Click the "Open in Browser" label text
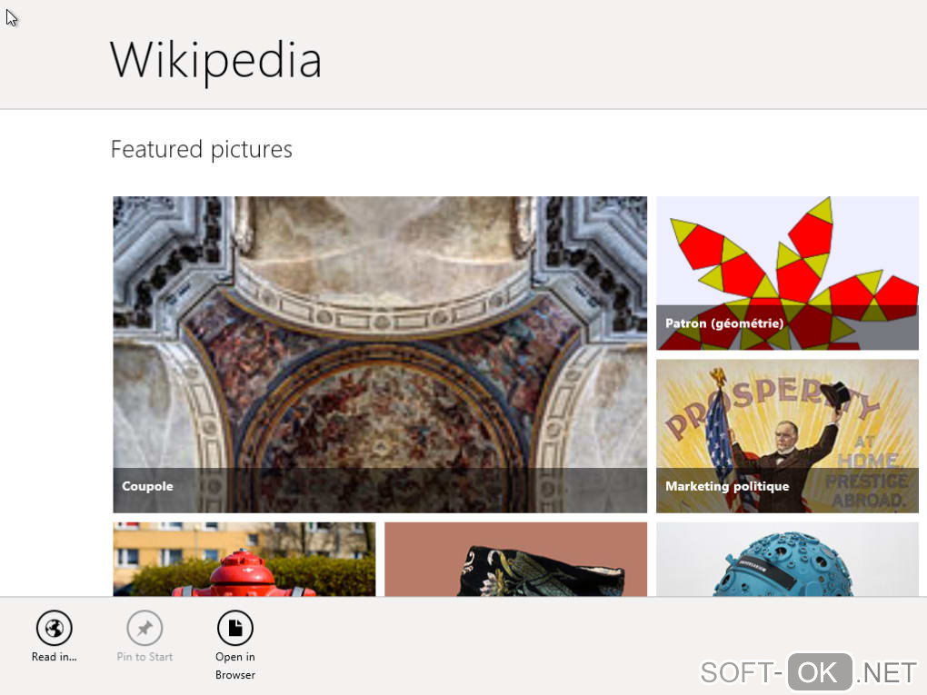This screenshot has height=695, width=927. point(235,666)
